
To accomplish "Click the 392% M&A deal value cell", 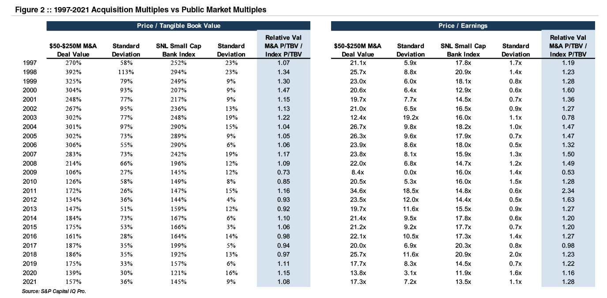I will click(x=73, y=72).
